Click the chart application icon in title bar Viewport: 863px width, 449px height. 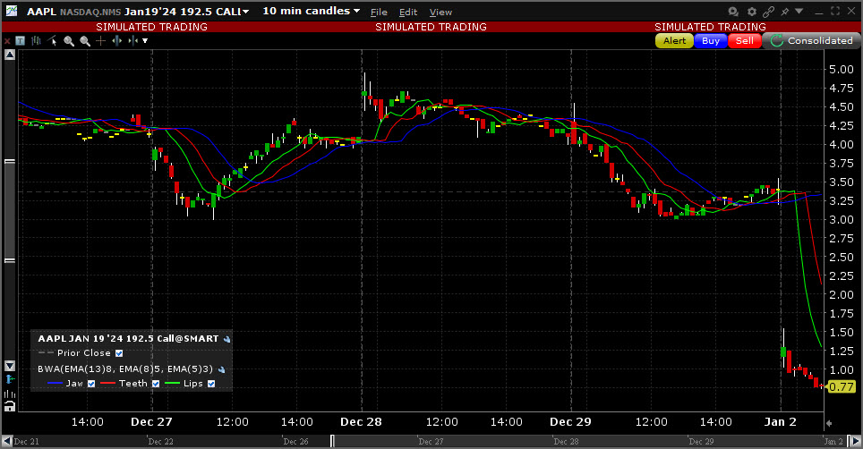(11, 11)
